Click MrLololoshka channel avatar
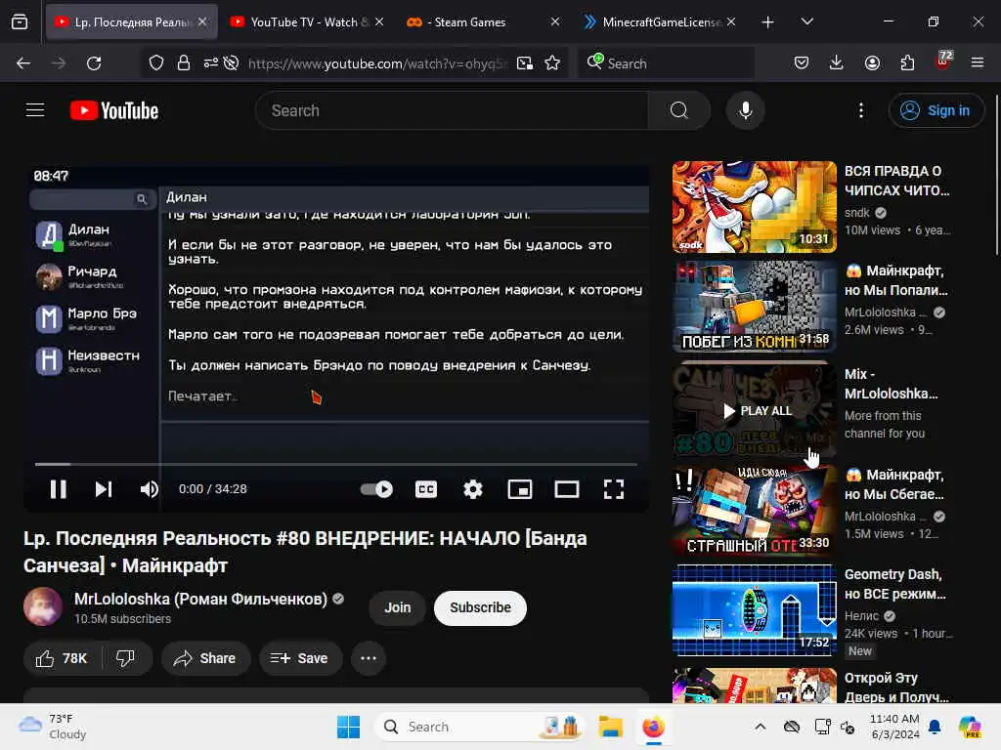The image size is (1001, 750). tap(43, 606)
